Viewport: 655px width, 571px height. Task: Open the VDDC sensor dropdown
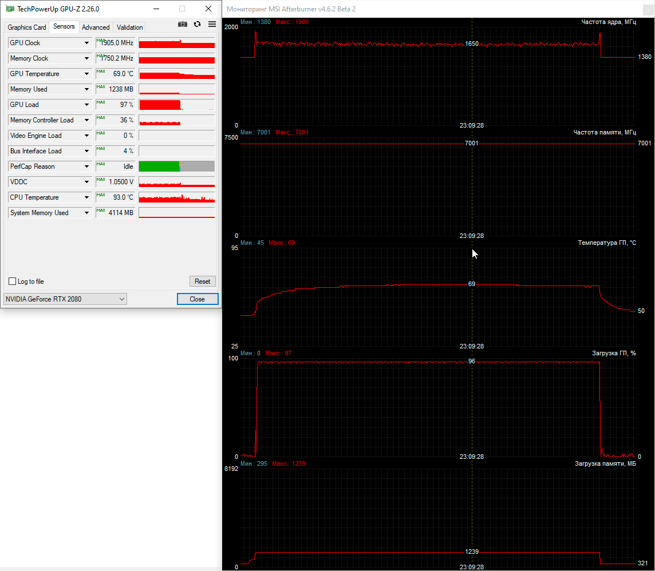coord(86,182)
